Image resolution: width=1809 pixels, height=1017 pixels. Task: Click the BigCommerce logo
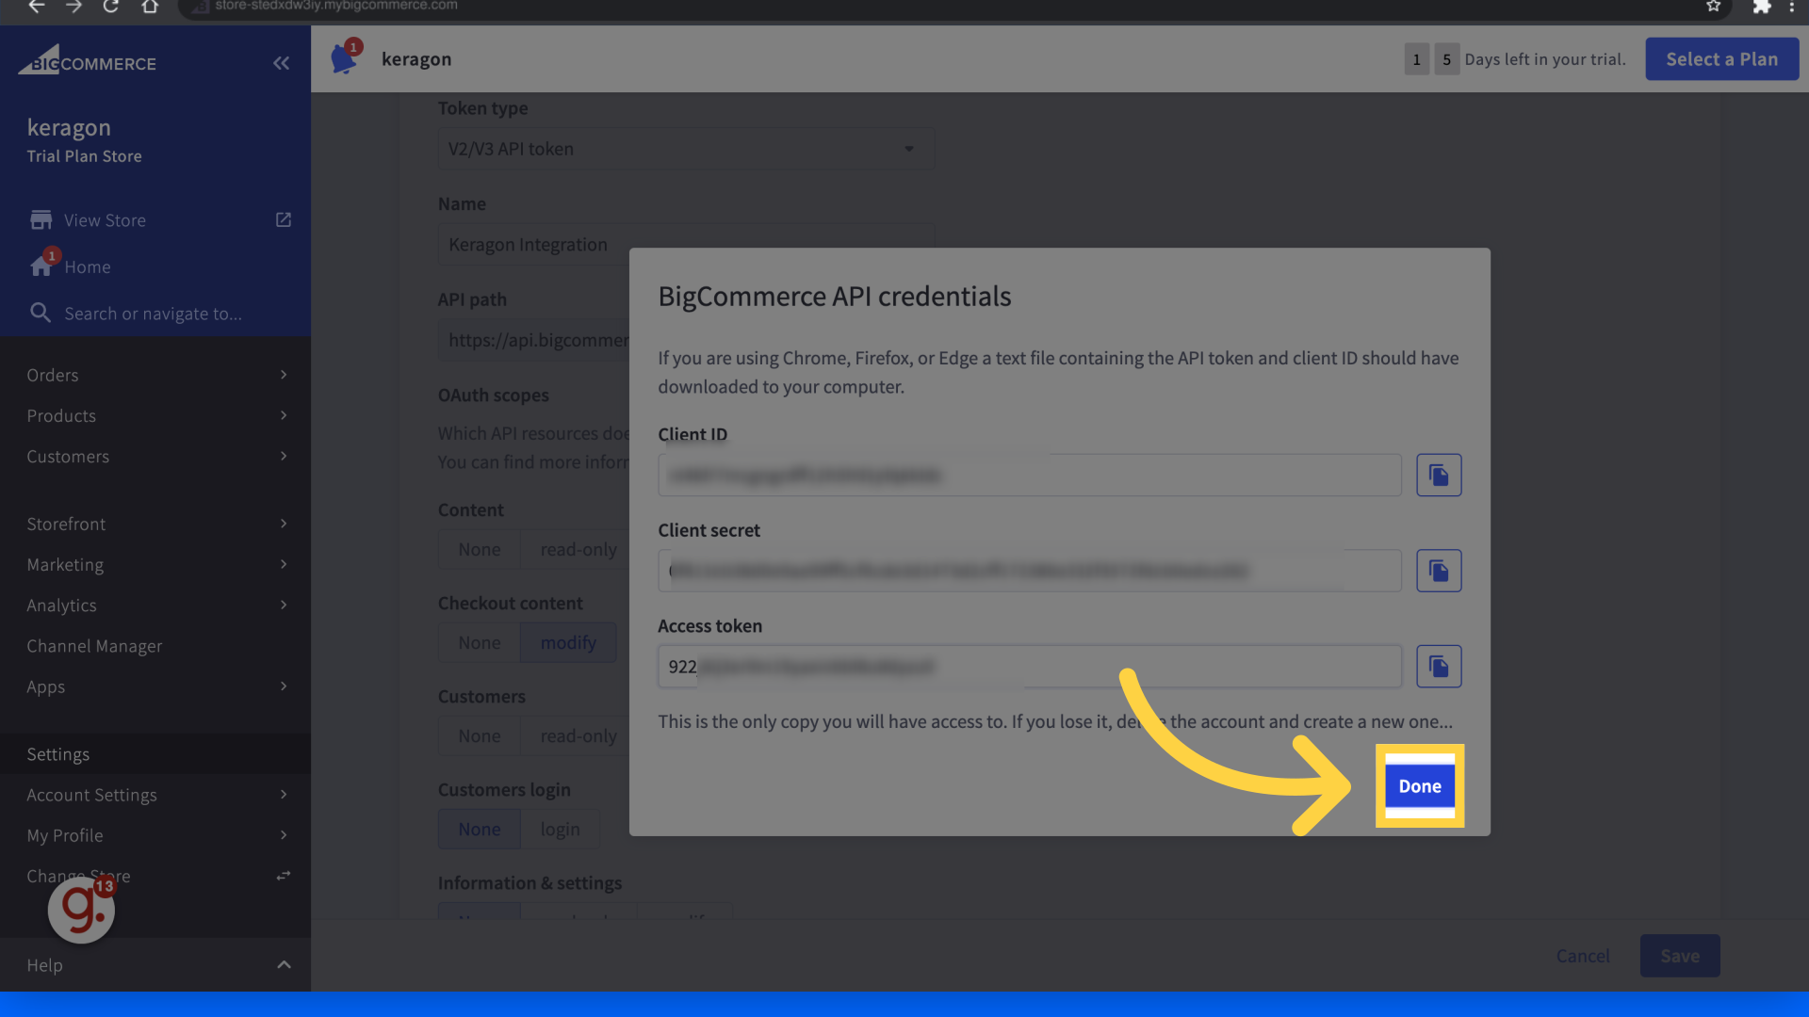point(87,61)
